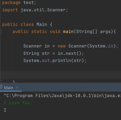Place cursor on highlighted empty editor line
Screen dimensions: 121x120
click(x=60, y=75)
